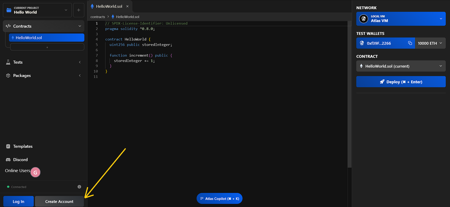The width and height of the screenshot is (450, 207).
Task: Open the HelloWorld.sol (current) contract dropdown
Action: [x=401, y=66]
